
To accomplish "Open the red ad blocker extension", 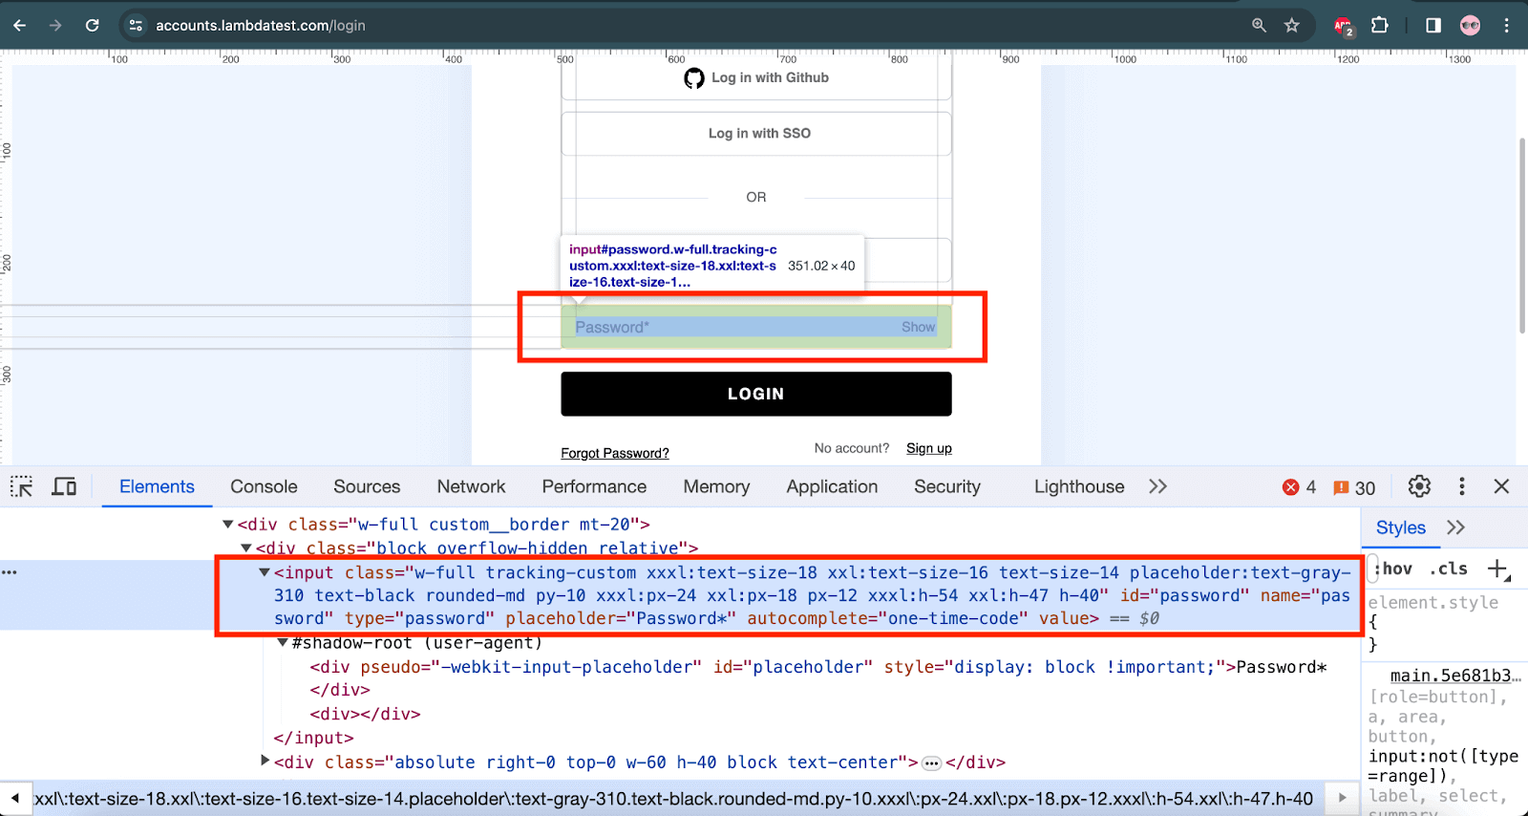I will pos(1344,27).
